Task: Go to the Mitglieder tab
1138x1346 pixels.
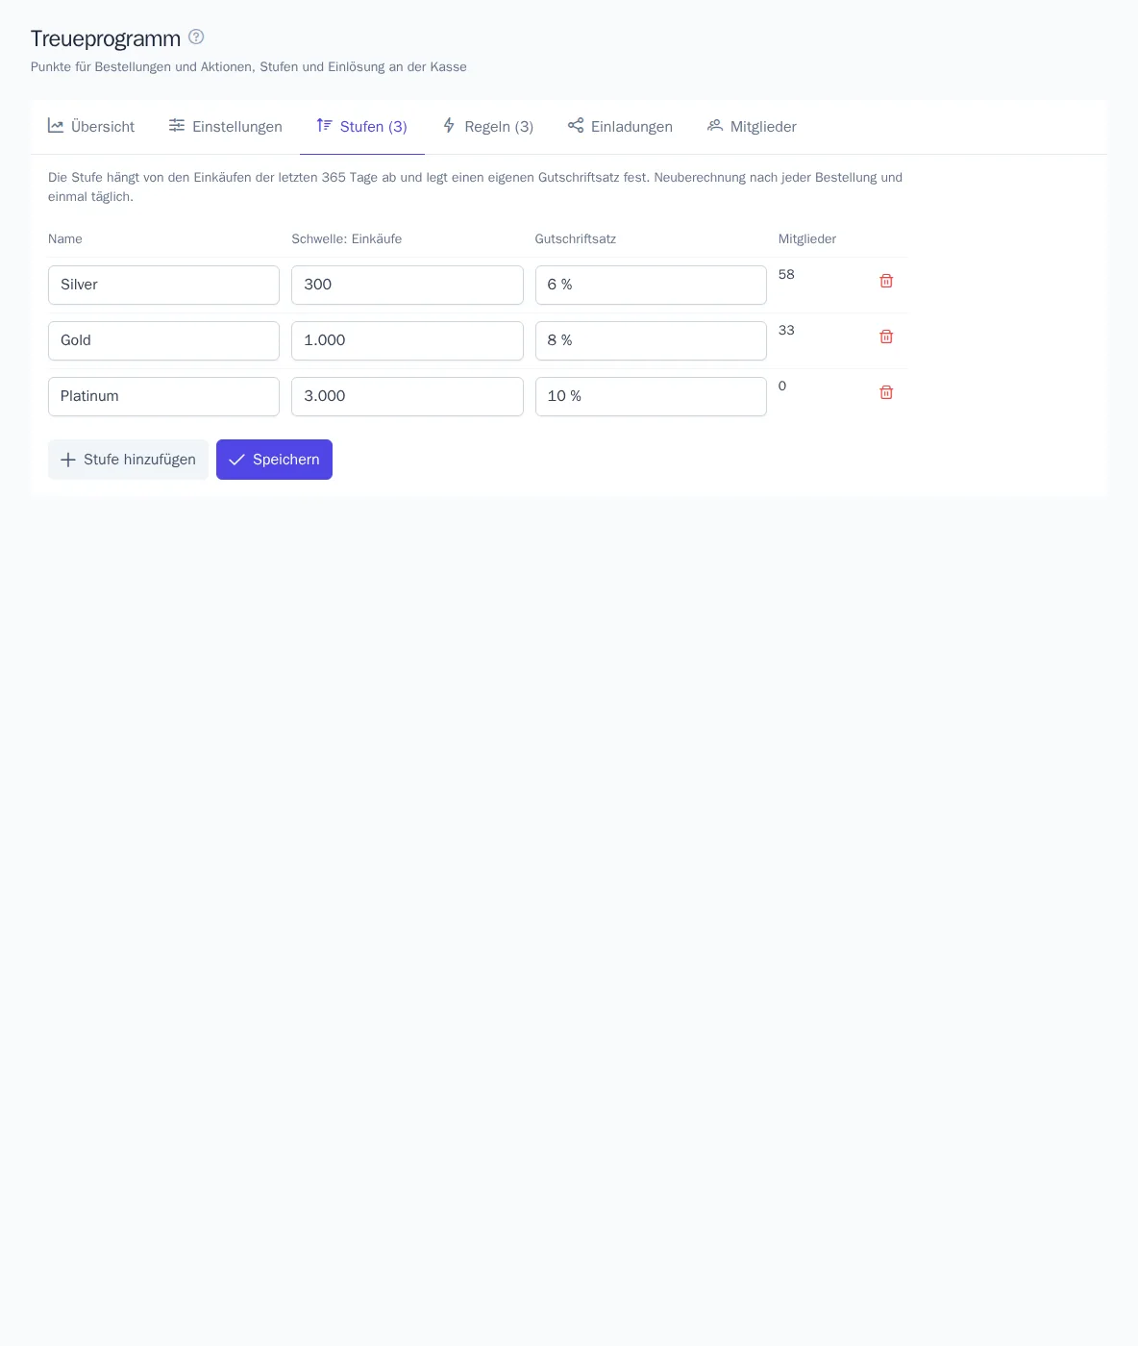Action: tap(752, 127)
